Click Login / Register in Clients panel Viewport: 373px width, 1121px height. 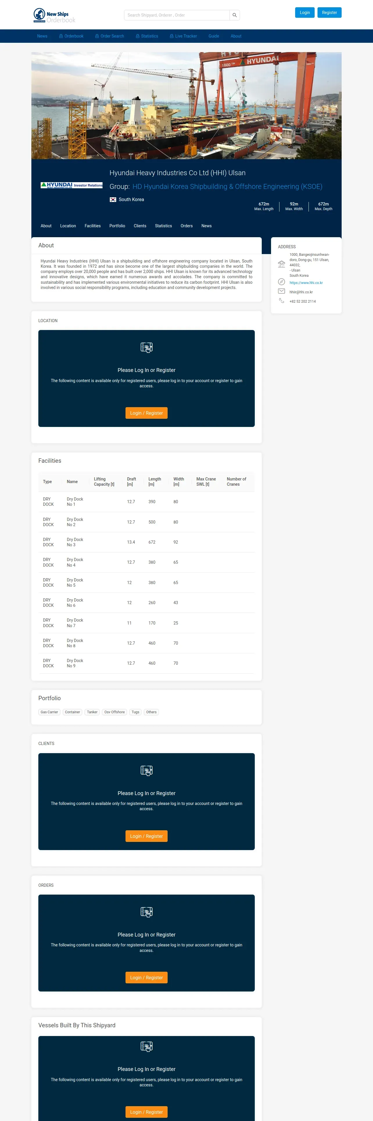click(146, 836)
